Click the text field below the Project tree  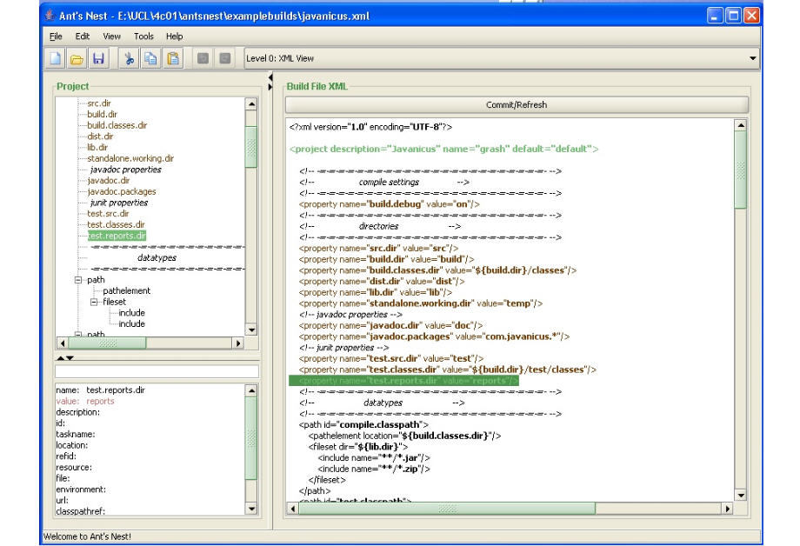tap(156, 371)
